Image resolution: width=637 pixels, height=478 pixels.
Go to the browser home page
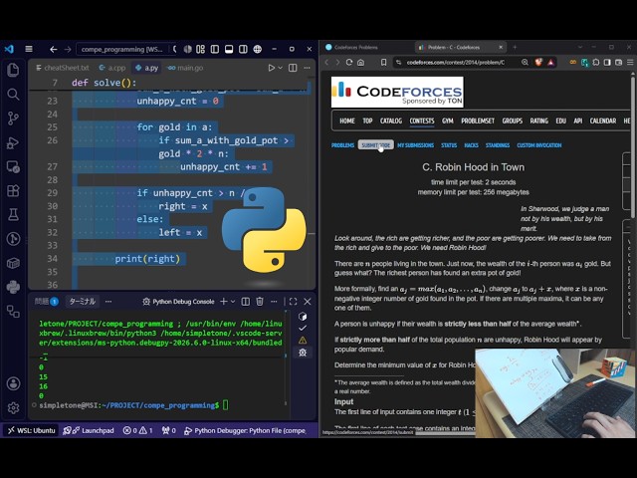click(x=360, y=62)
